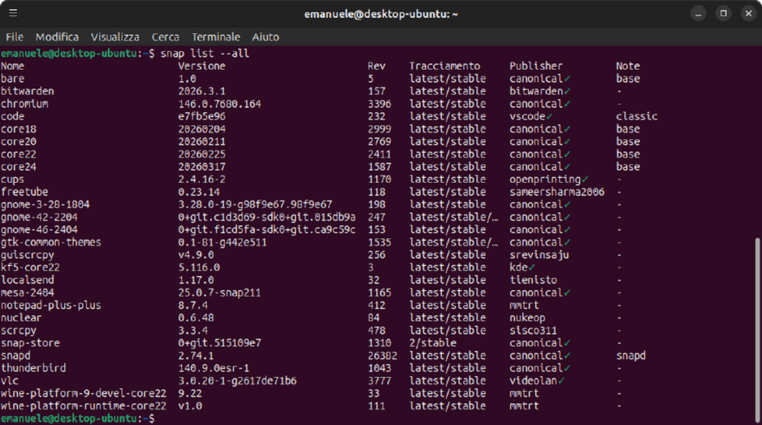
Task: Click the 'scrcpy' snap name
Action: (19, 330)
